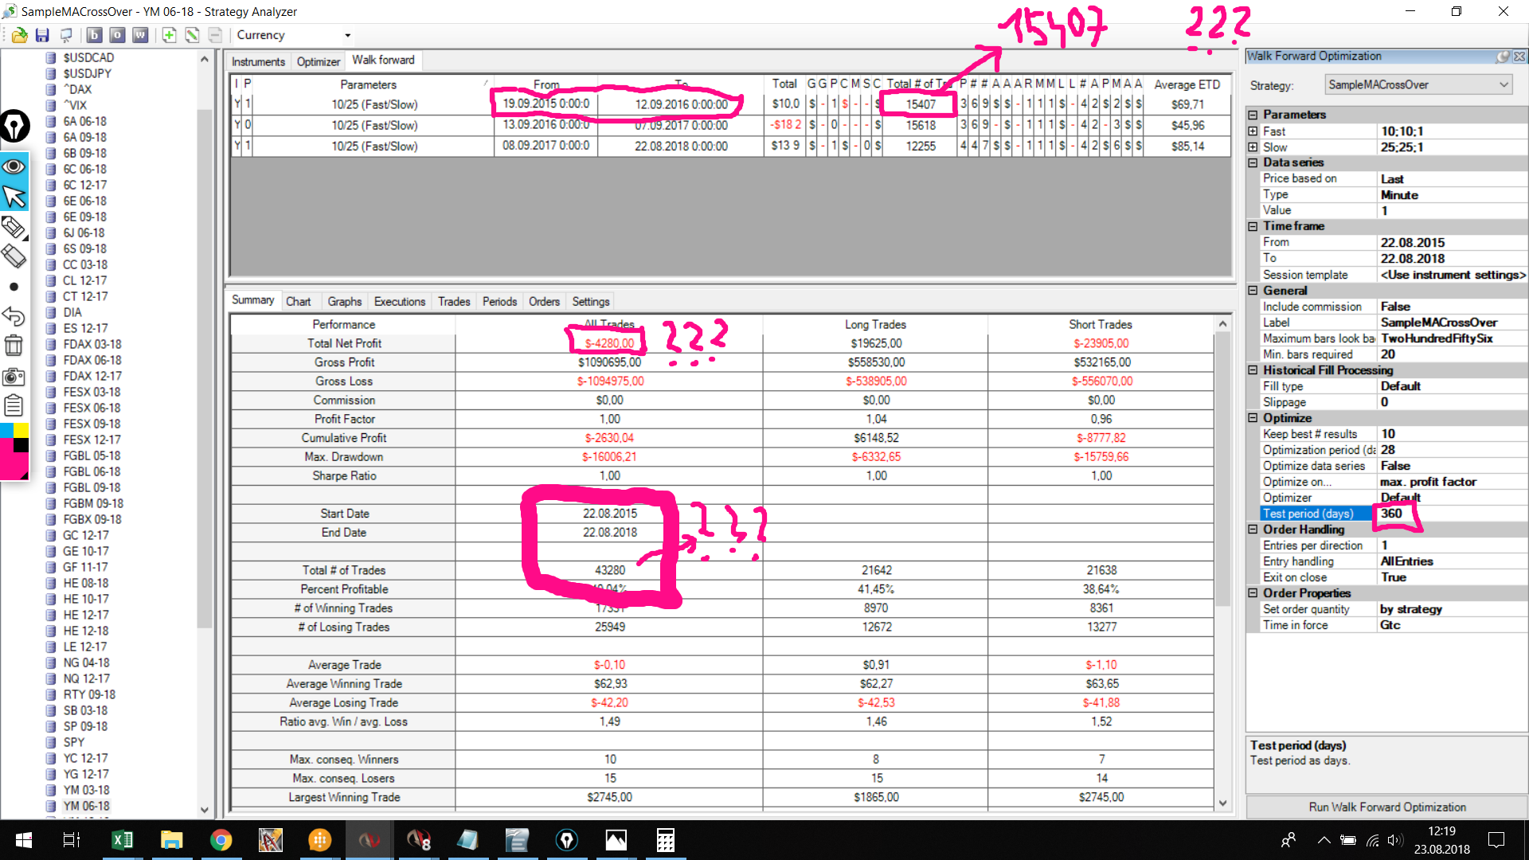Click the pencil edit strategy icon
Image resolution: width=1529 pixels, height=860 pixels.
click(x=192, y=35)
